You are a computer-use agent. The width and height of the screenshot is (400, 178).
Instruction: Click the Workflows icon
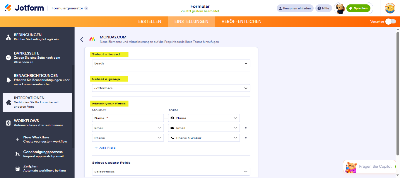(x=8, y=123)
